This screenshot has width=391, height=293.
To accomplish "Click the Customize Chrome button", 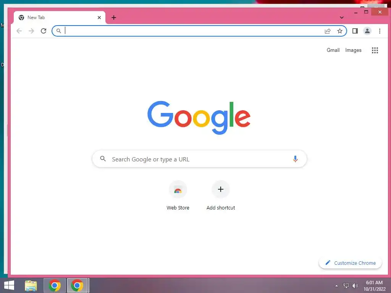I will coord(351,263).
